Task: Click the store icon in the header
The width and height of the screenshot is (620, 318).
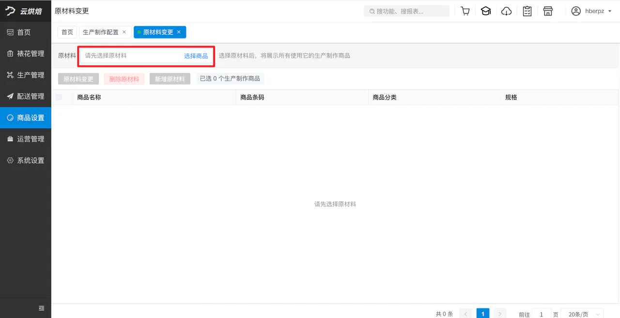Action: coord(548,11)
